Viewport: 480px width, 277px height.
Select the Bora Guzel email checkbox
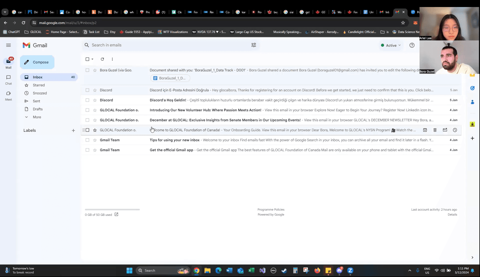coord(88,70)
